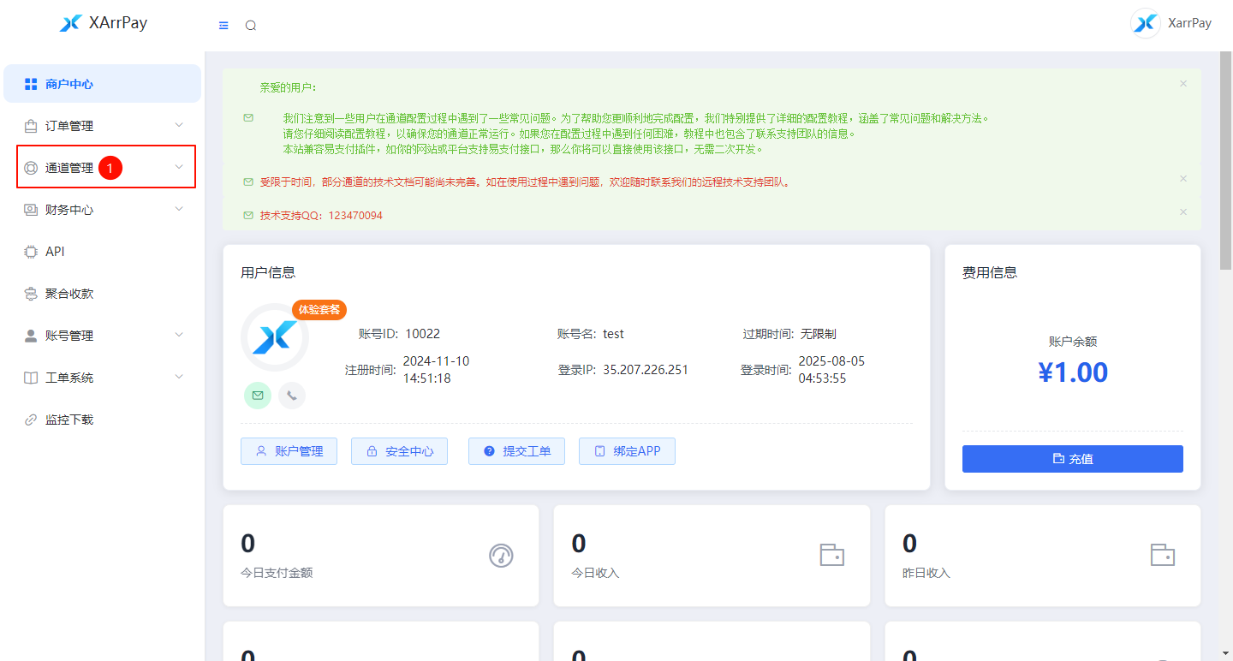1233x661 pixels.
Task: Open the API section icon
Action: pyautogui.click(x=29, y=251)
